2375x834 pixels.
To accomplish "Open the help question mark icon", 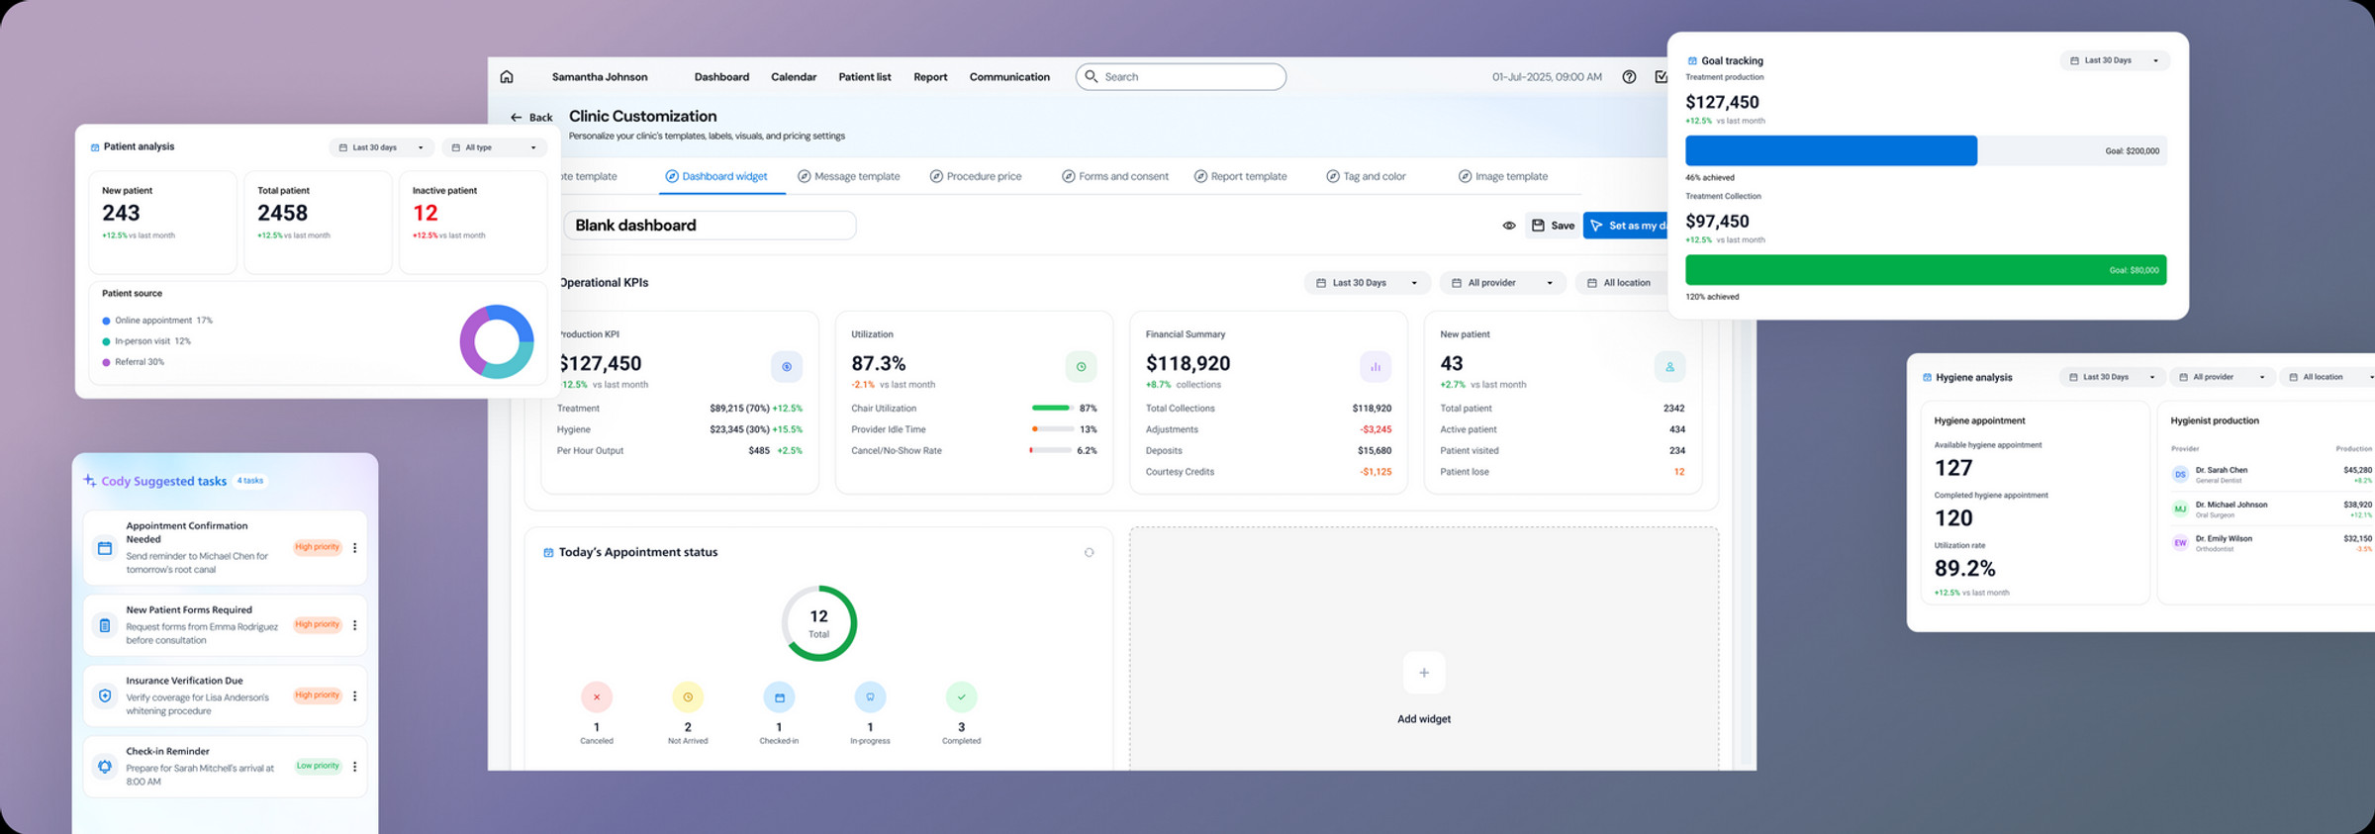I will click(x=1629, y=76).
